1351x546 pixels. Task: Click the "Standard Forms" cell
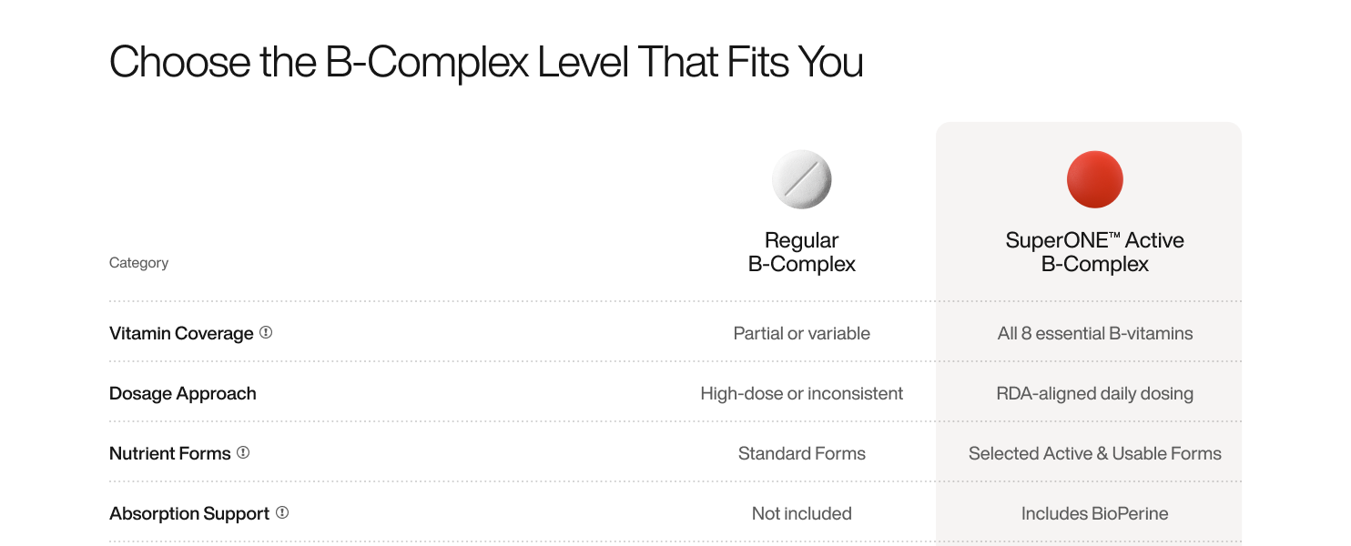802,453
